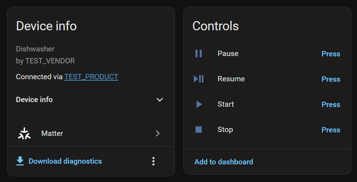
Task: Open Matter via right chevron arrow
Action: pos(158,133)
